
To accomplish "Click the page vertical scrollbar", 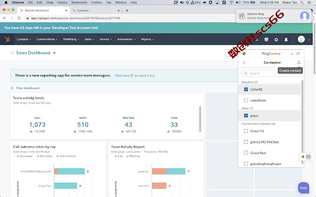I will click(315, 48).
